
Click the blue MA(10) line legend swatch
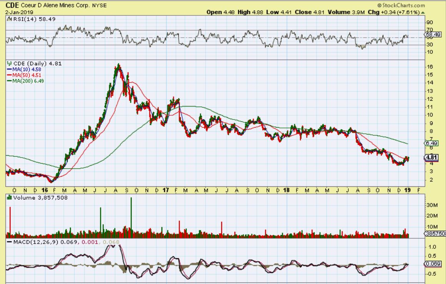[x=9, y=69]
